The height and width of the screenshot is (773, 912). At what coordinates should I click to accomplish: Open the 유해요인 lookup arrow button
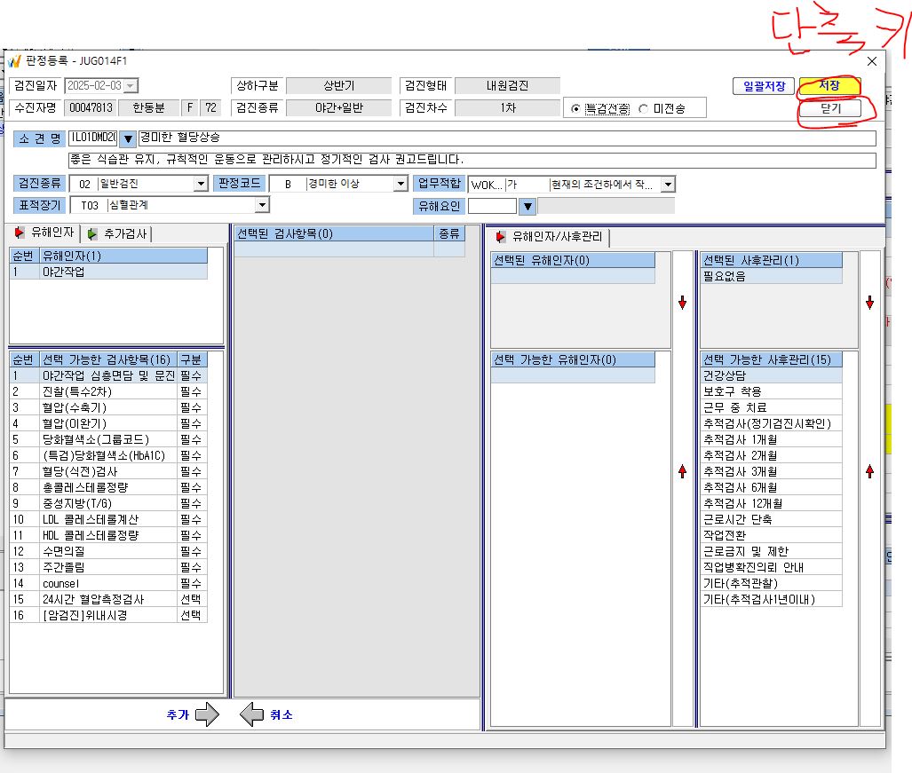click(527, 206)
